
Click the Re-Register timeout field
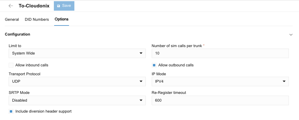tap(220, 100)
